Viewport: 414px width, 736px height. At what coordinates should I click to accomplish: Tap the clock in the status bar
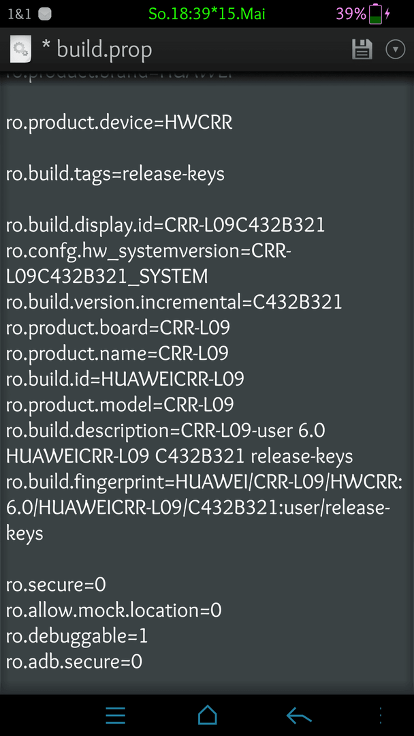click(207, 14)
